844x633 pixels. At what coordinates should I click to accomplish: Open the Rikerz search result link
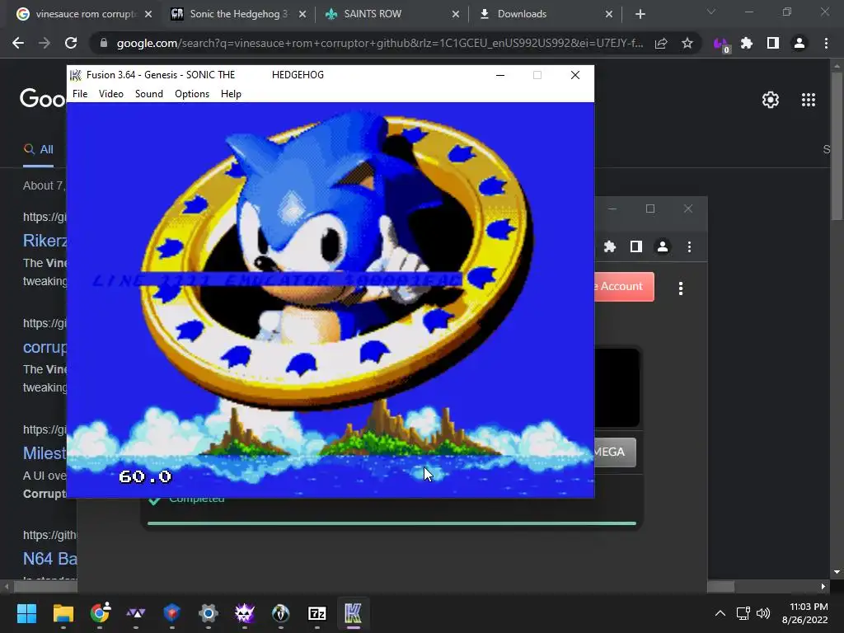(x=45, y=241)
